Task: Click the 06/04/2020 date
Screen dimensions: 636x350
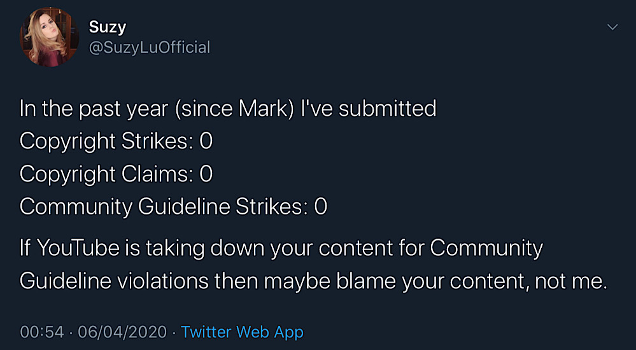Action: tap(122, 332)
